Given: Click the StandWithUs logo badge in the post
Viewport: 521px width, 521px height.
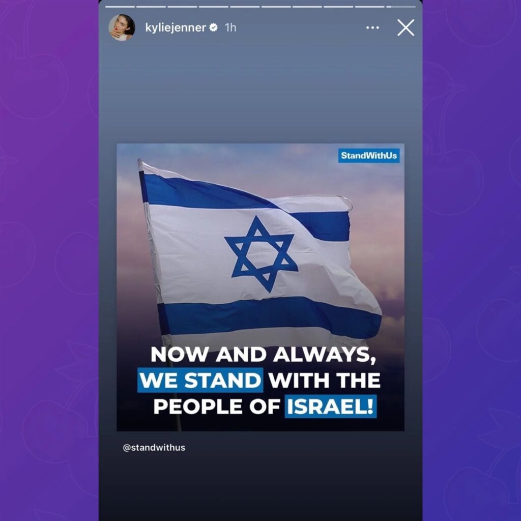Looking at the screenshot, I should click(x=369, y=156).
